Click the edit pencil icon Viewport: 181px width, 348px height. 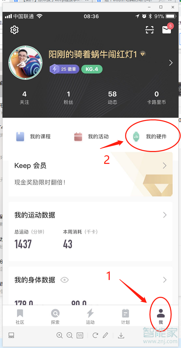pos(105,335)
